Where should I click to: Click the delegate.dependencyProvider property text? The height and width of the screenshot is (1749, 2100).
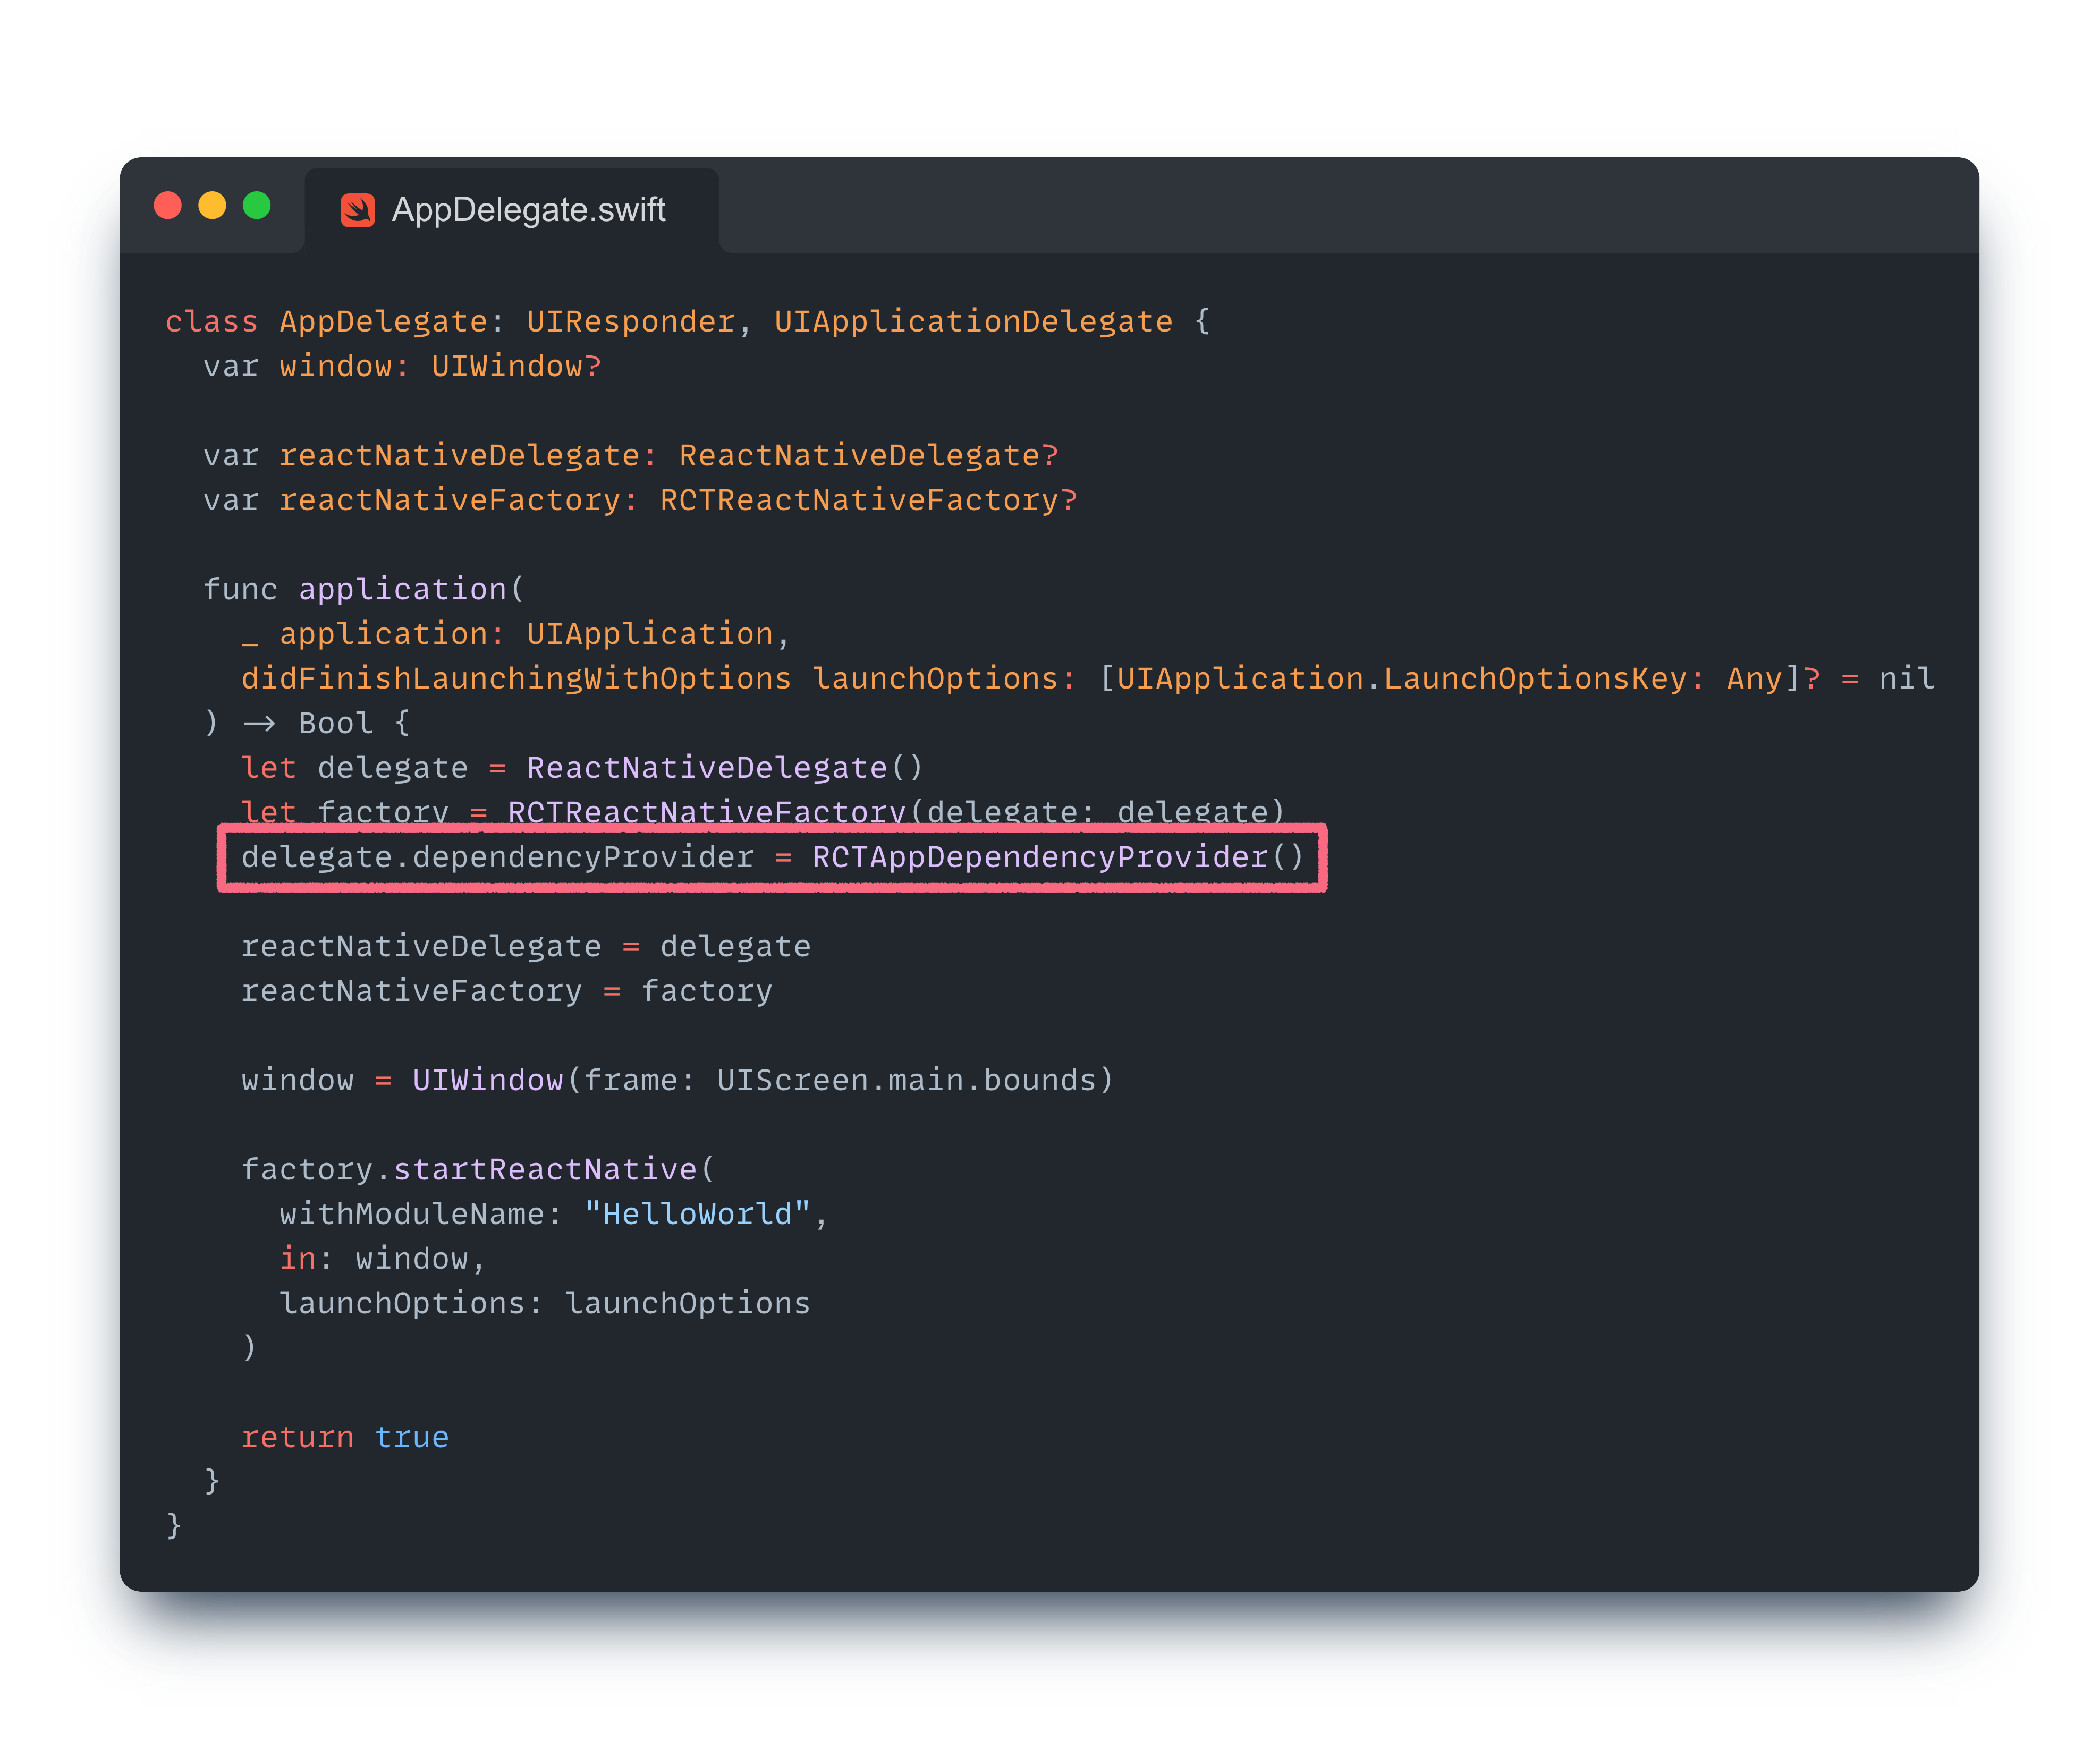[x=497, y=857]
